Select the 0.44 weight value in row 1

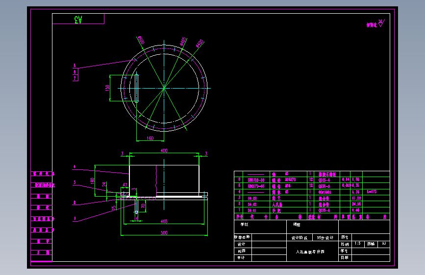[x=355, y=210]
